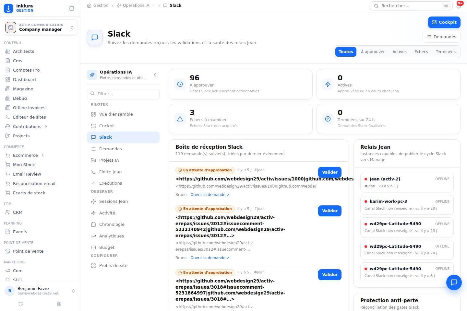Open the settings gear in the sidebar footer
Viewport: 467px width, 311px height.
pos(59,304)
